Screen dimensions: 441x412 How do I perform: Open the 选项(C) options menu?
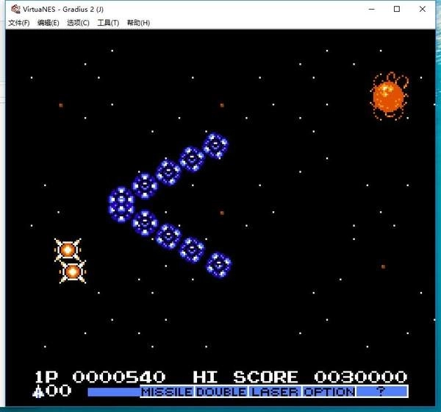pyautogui.click(x=78, y=23)
